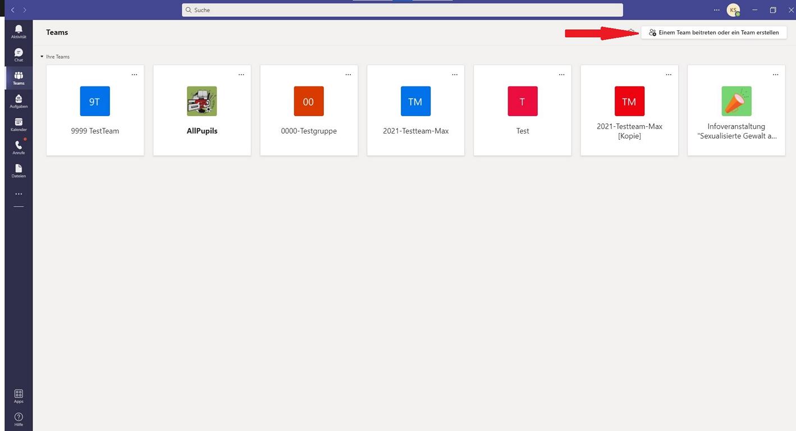Screen dimensions: 796x431
Task: Click the 2021-Testteam-Max [Kopie] name text
Action: [x=629, y=131]
